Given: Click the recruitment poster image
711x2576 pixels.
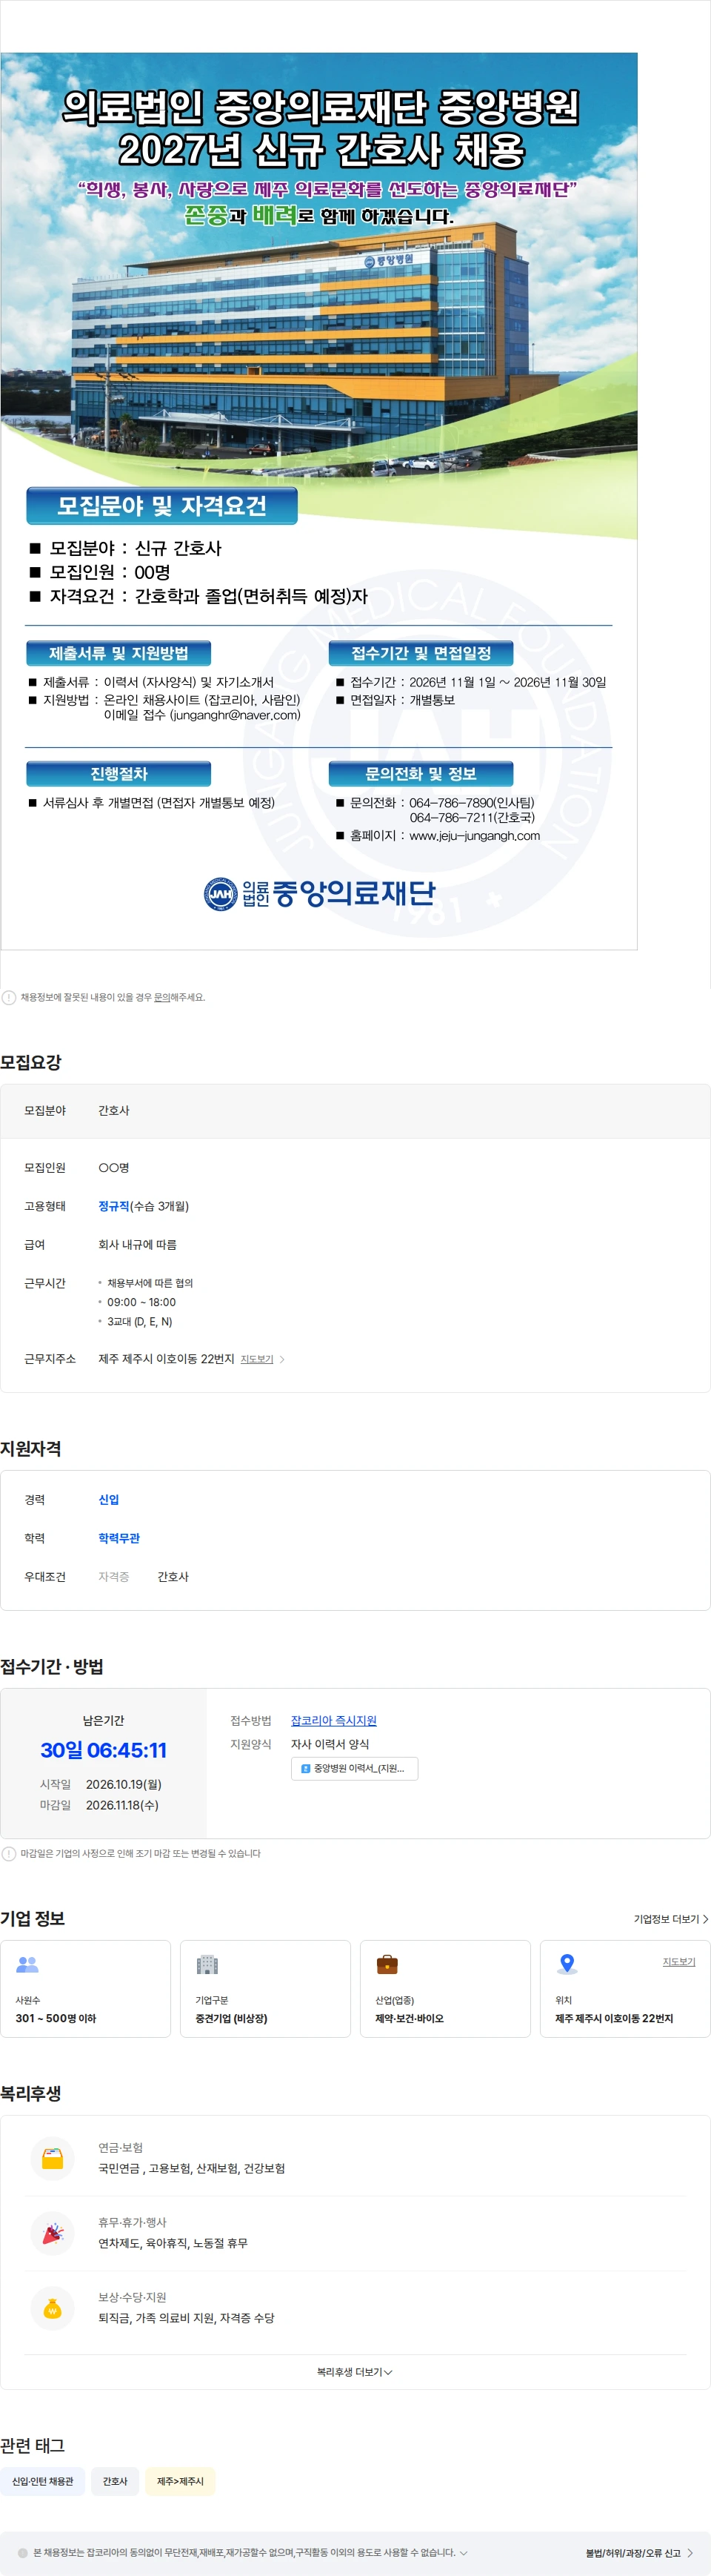Looking at the screenshot, I should [318, 501].
